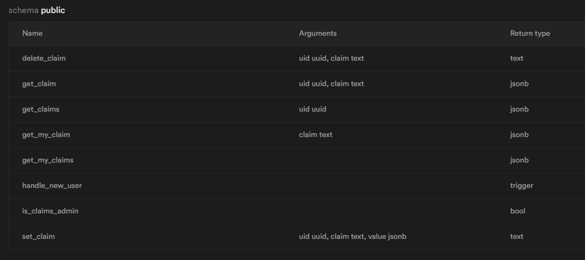The height and width of the screenshot is (260, 585).
Task: Select the set_claim function entry
Action: [x=38, y=237]
